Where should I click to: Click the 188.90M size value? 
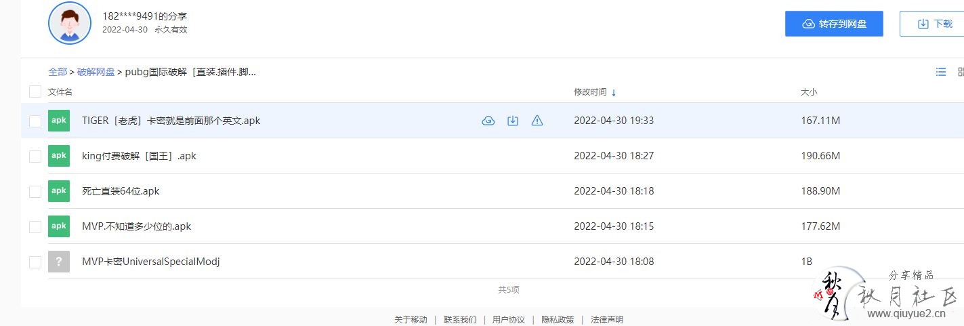tap(820, 191)
